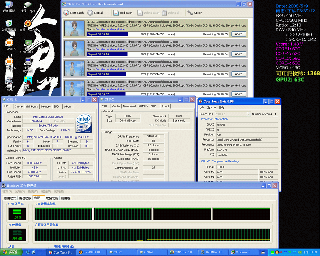Click Add batch in TMPGEnc toolbar
This screenshot has width=320, height=256.
click(x=123, y=13)
